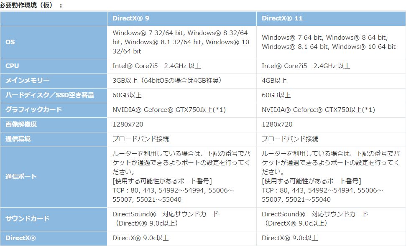Select the OS row label
Viewport: 406px width, 246px height.
click(10, 42)
